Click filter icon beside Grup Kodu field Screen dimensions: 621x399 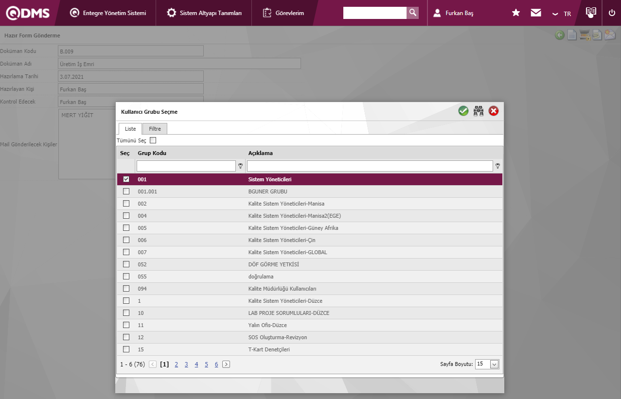pos(240,166)
